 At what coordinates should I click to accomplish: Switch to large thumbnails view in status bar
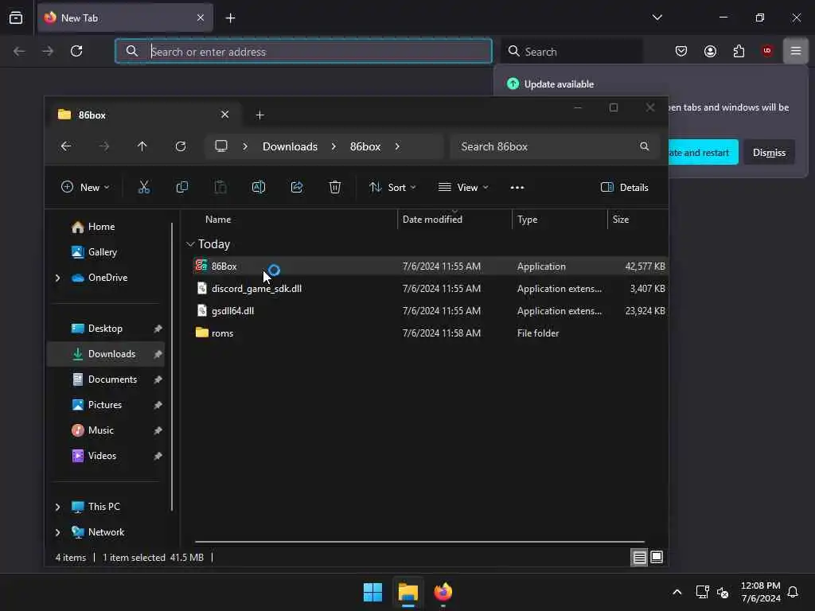(x=657, y=558)
